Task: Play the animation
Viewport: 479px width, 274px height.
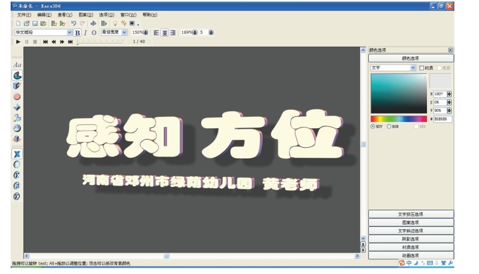Action: click(x=18, y=42)
